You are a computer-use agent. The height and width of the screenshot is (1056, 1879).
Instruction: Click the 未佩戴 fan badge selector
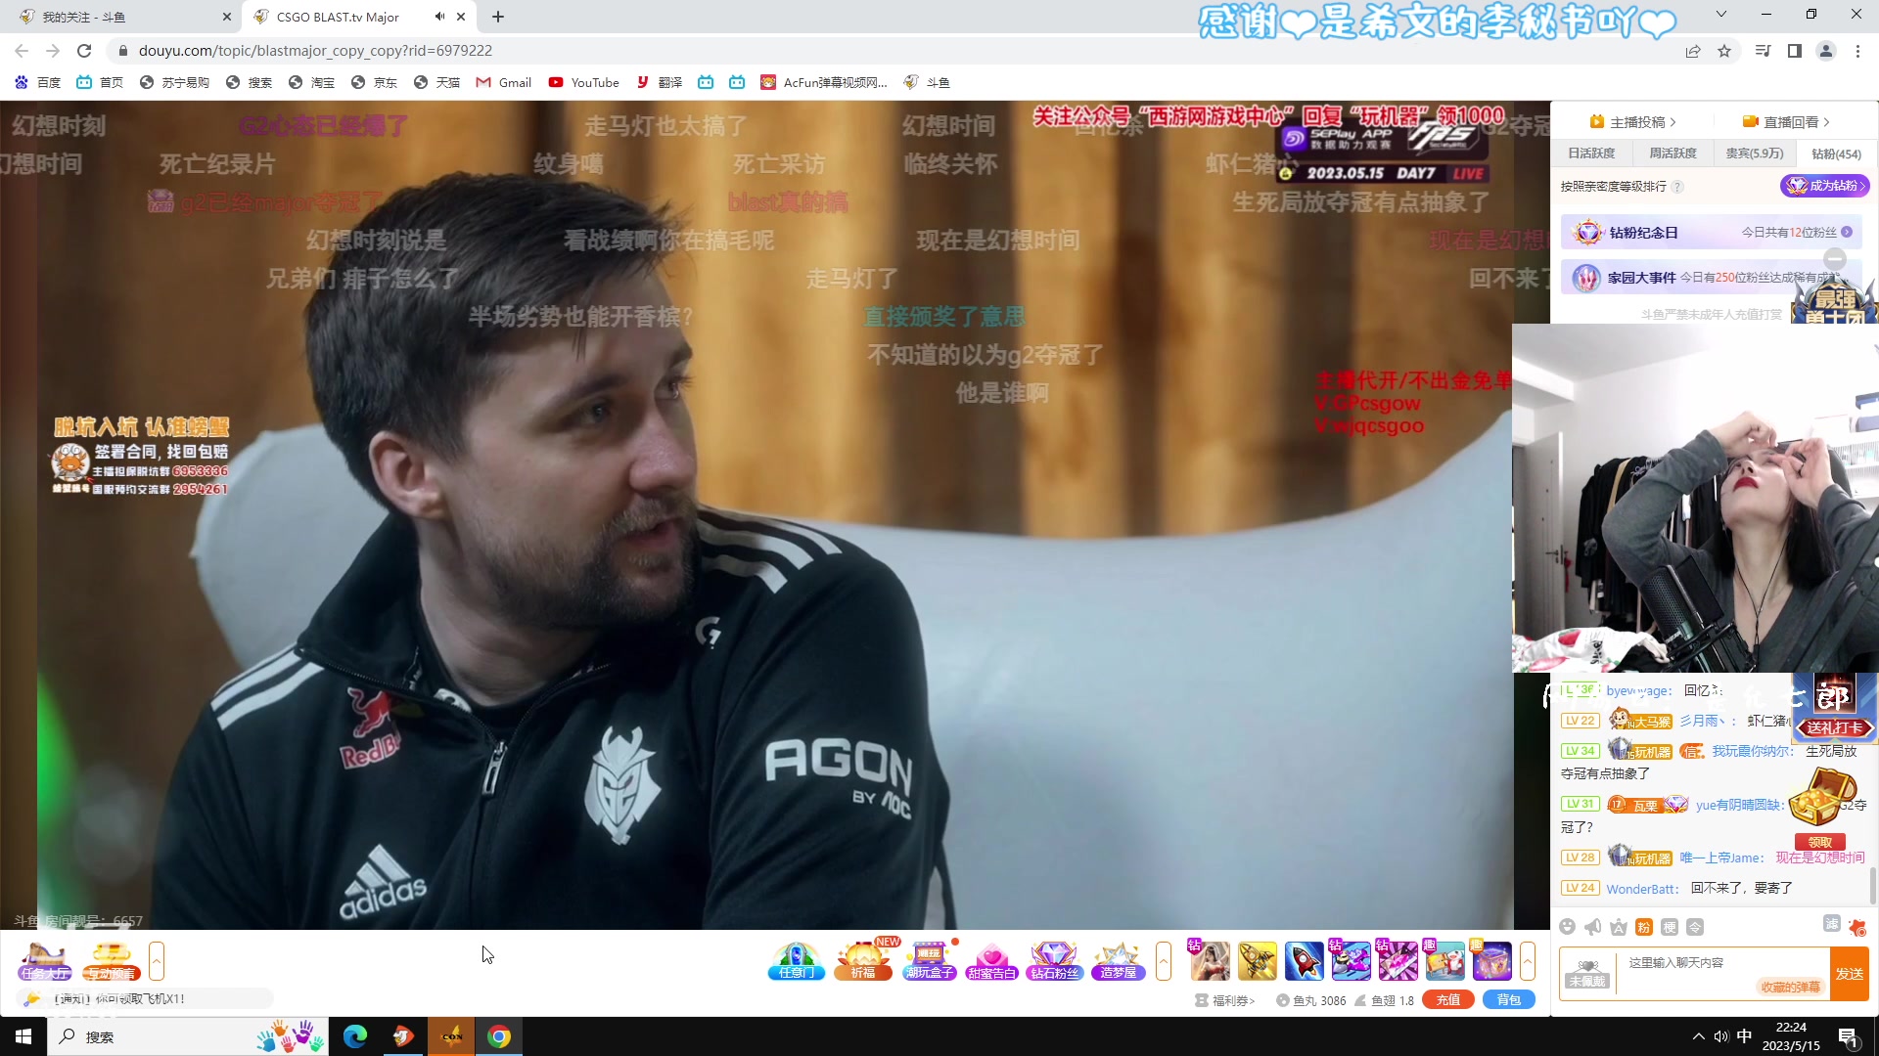(1586, 974)
